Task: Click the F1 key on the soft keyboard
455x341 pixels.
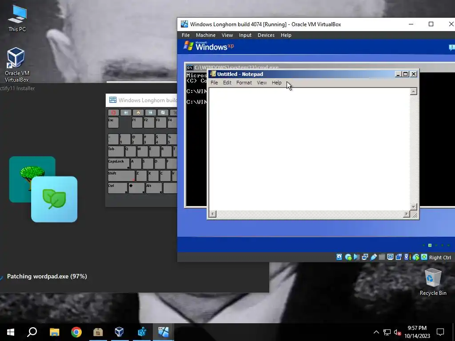Action: [x=137, y=123]
